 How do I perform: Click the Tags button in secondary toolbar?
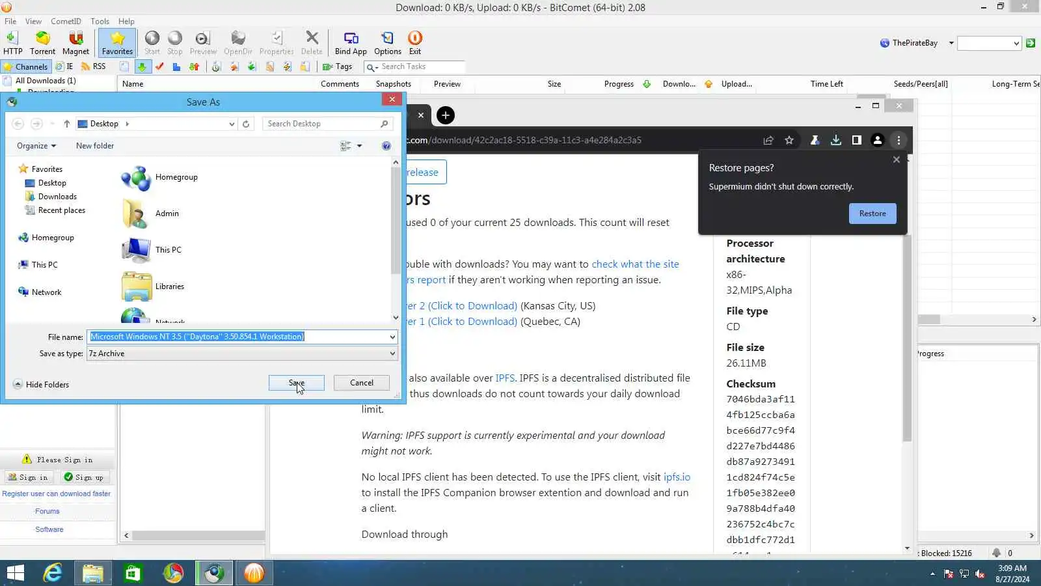click(x=338, y=66)
